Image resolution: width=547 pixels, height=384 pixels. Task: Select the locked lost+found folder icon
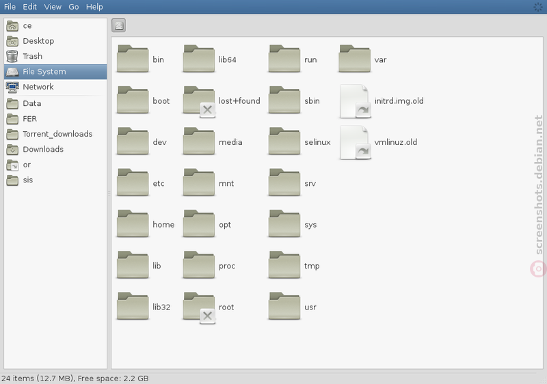click(x=199, y=101)
